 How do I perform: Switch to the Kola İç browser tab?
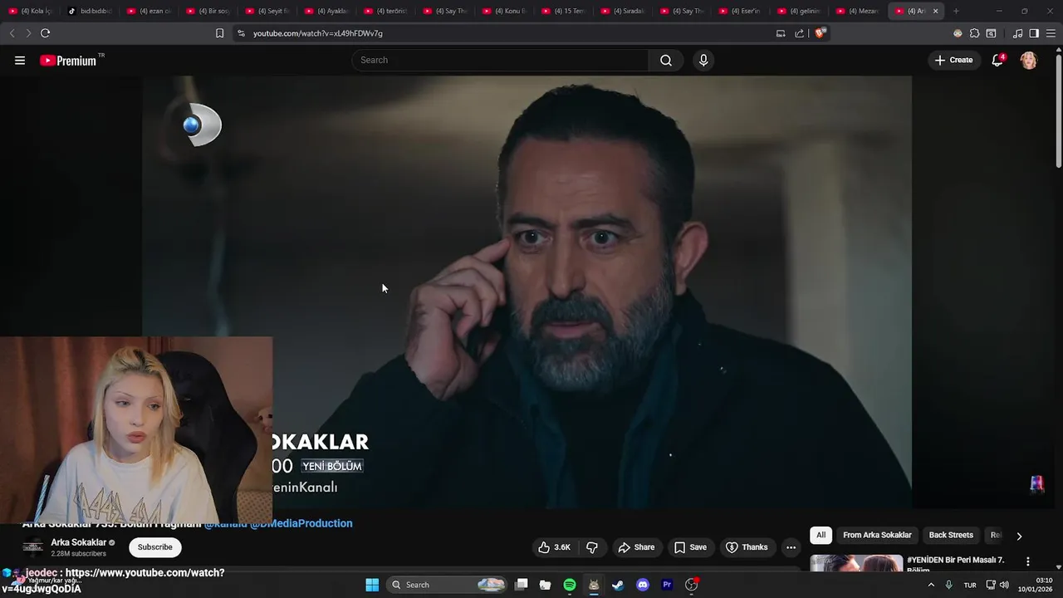(x=31, y=11)
